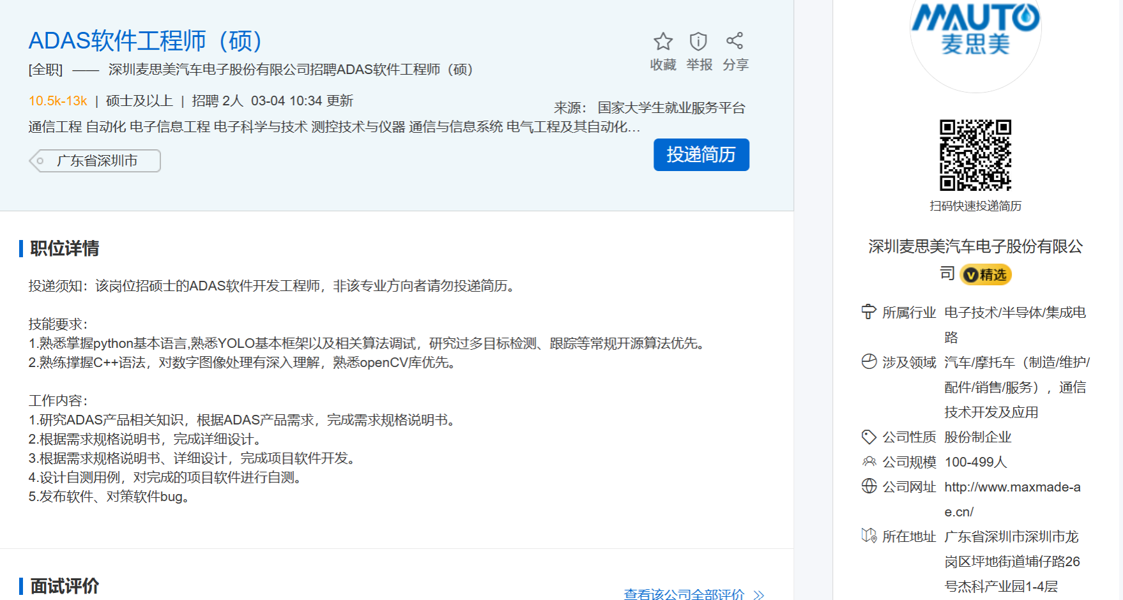Select the 广东省深圳市 location tag
1123x600 pixels.
96,161
